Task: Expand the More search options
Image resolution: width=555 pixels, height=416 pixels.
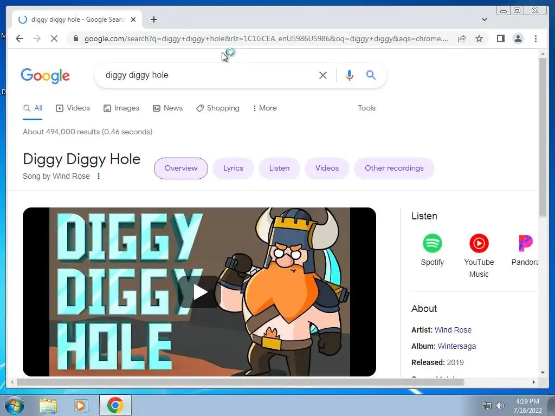Action: pyautogui.click(x=264, y=108)
